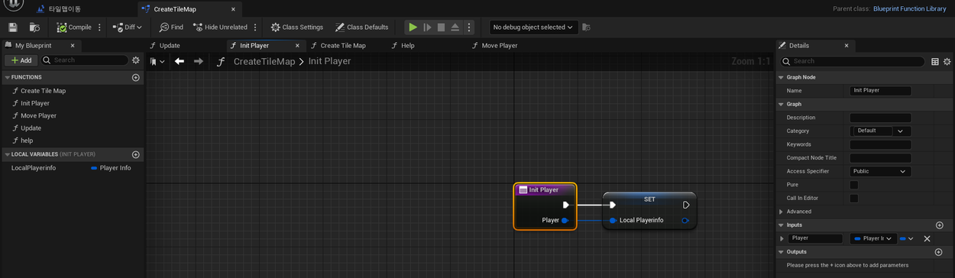The image size is (955, 278).
Task: Select the Update function in list
Action: [x=31, y=128]
